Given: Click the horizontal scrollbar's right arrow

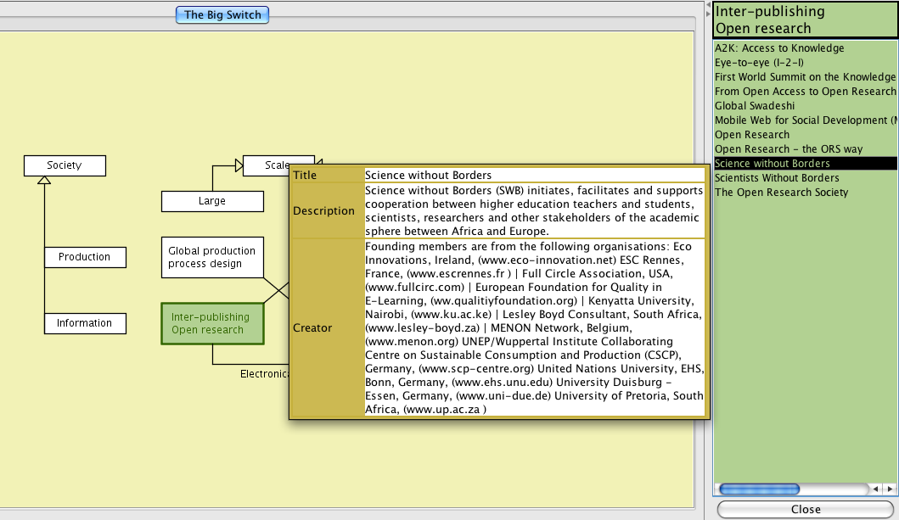Looking at the screenshot, I should pos(889,489).
